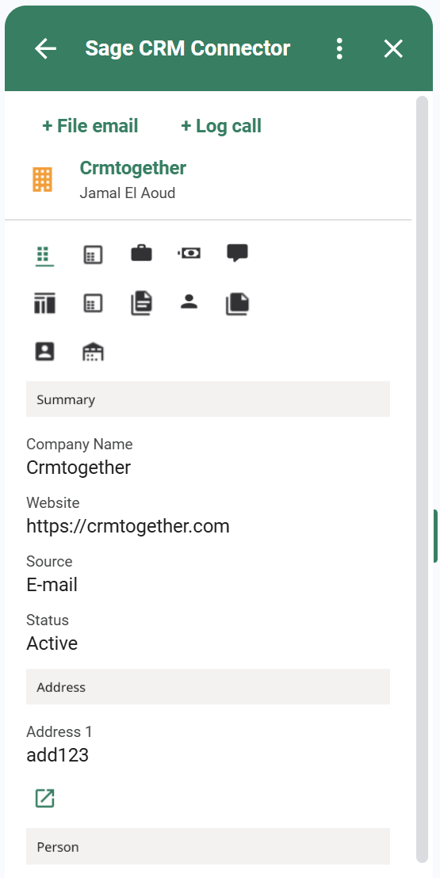Collapse the Summary section header
The image size is (440, 878).
pyautogui.click(x=208, y=399)
